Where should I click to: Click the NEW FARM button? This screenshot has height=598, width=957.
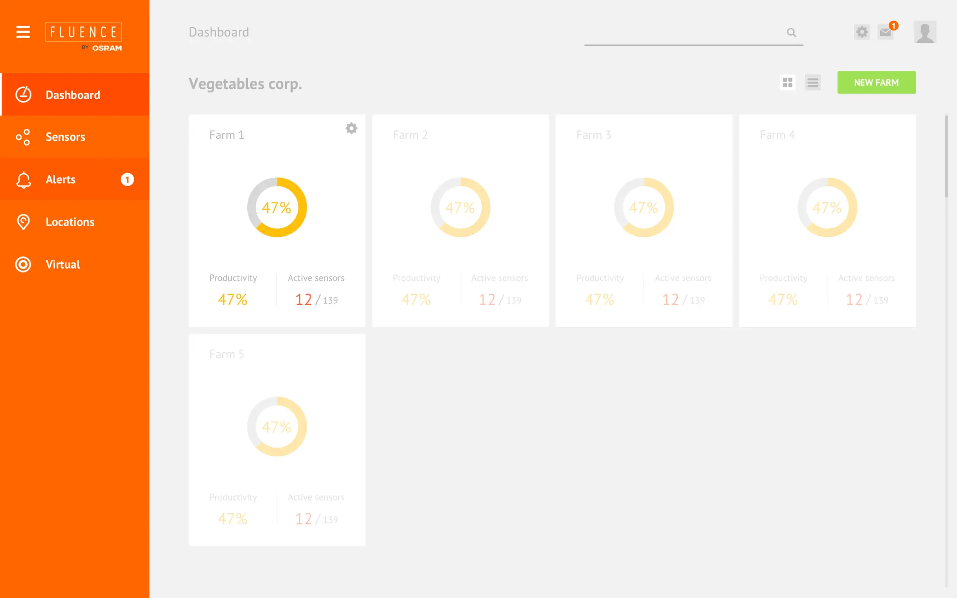pyautogui.click(x=876, y=83)
